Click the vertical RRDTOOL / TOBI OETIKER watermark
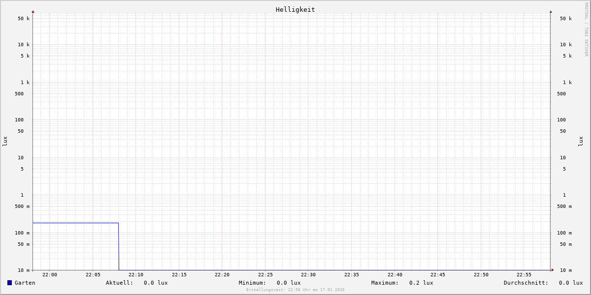The width and height of the screenshot is (591, 295). pyautogui.click(x=586, y=29)
